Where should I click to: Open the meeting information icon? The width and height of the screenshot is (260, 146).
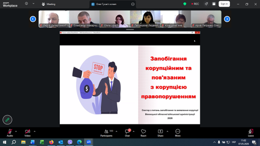point(27,4)
